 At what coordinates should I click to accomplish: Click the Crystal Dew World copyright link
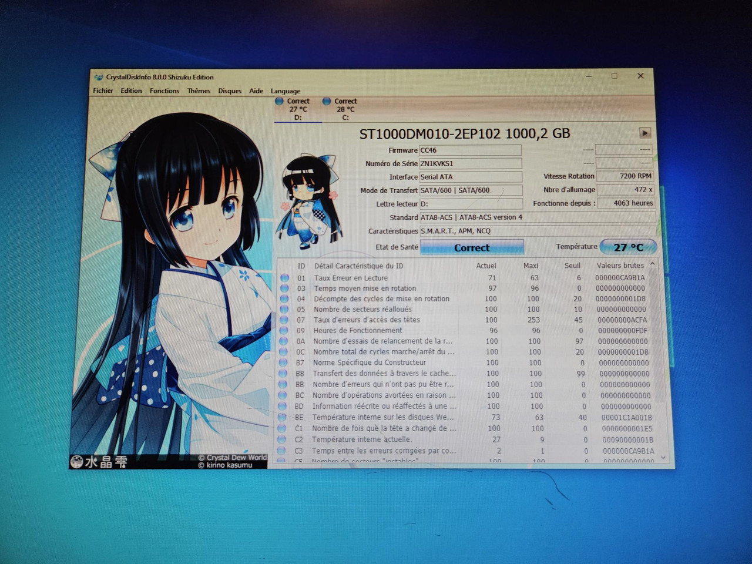tap(233, 458)
